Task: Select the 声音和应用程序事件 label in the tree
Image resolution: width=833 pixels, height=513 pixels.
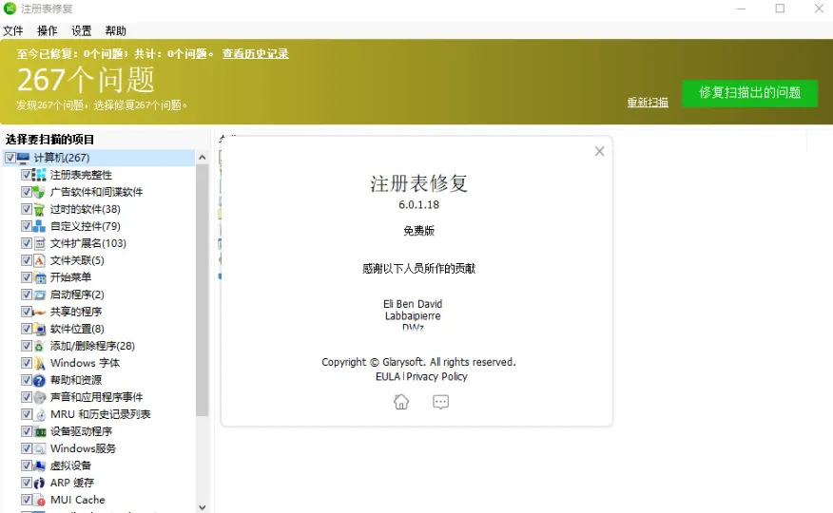Action: tap(97, 397)
